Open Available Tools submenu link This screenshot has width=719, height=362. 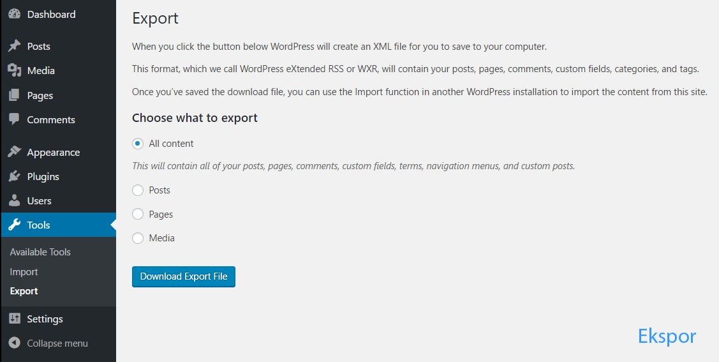coord(40,252)
